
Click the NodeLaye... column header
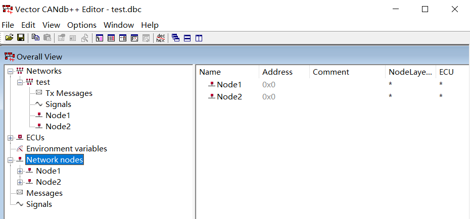[410, 72]
